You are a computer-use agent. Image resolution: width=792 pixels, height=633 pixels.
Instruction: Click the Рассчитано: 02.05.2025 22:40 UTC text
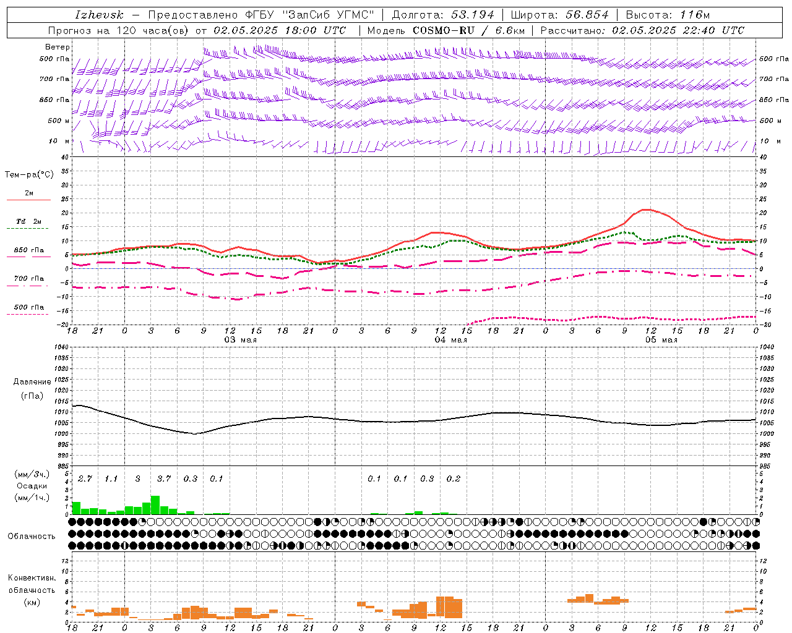pos(642,30)
